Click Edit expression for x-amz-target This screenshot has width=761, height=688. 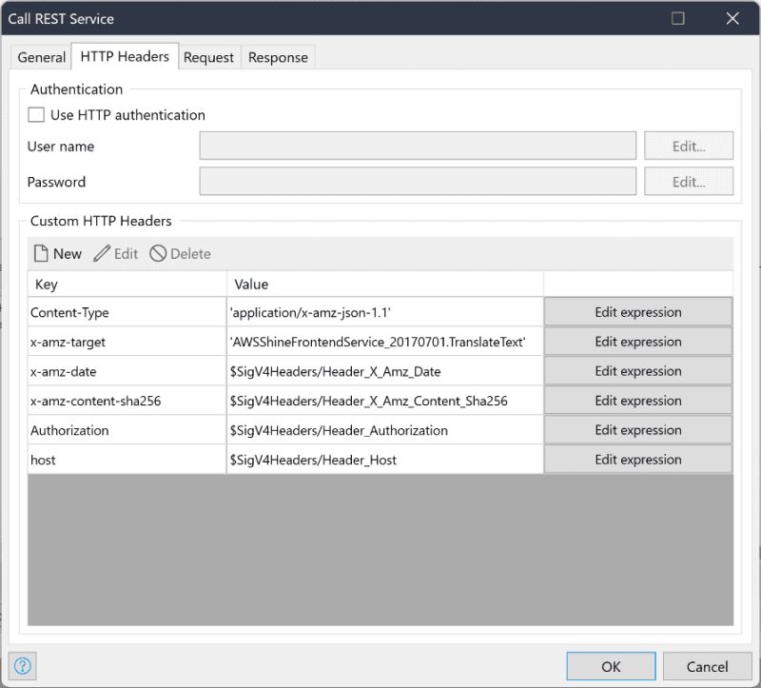coord(637,342)
